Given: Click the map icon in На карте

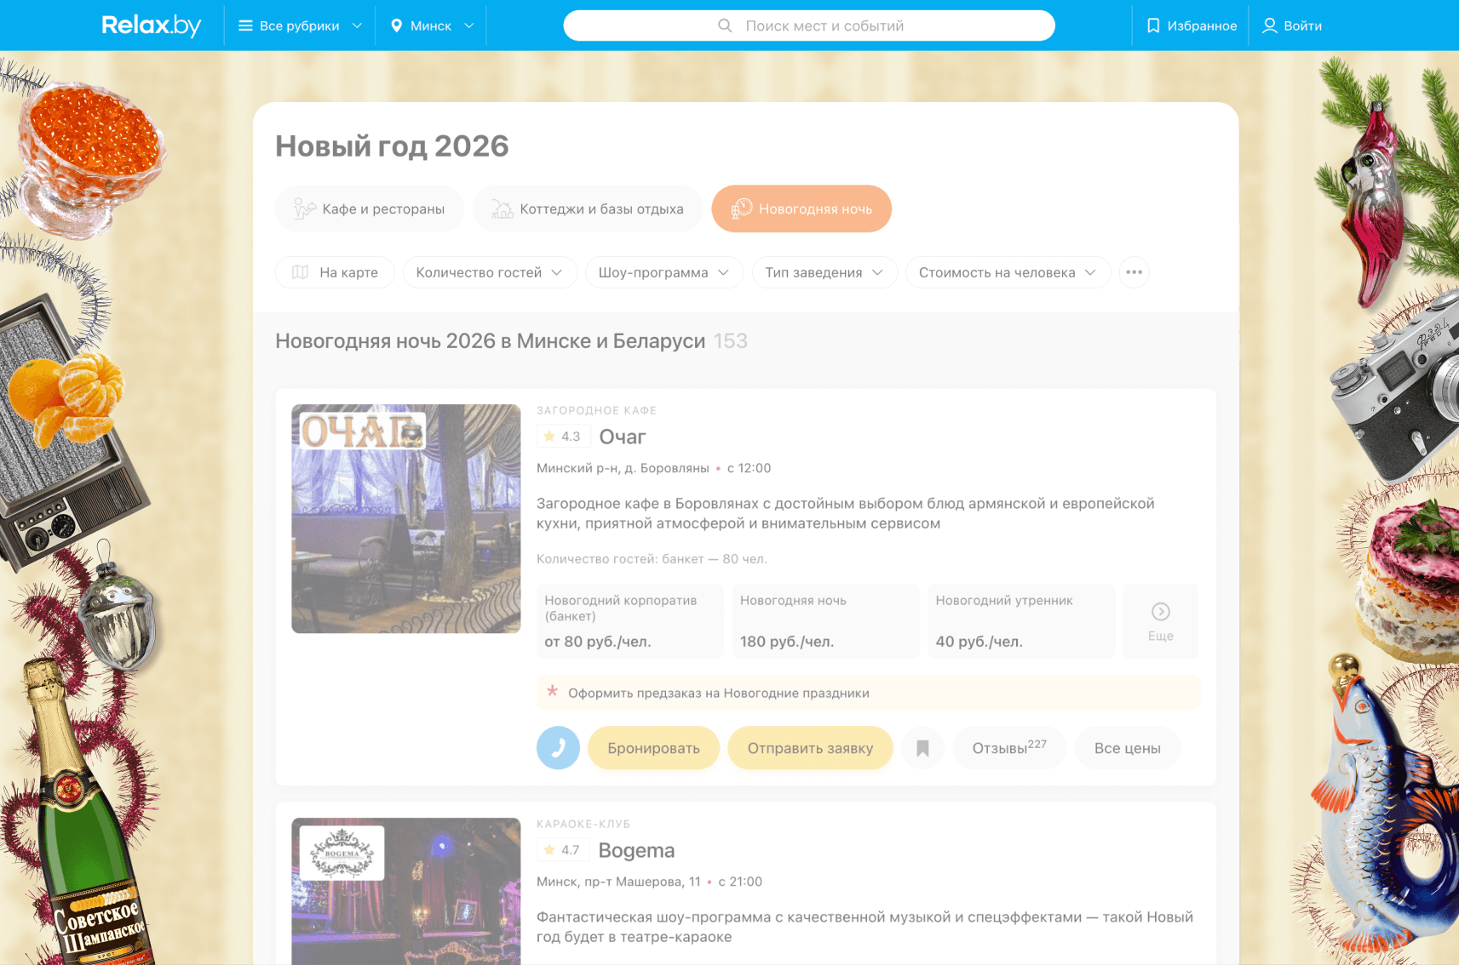Looking at the screenshot, I should pyautogui.click(x=300, y=272).
